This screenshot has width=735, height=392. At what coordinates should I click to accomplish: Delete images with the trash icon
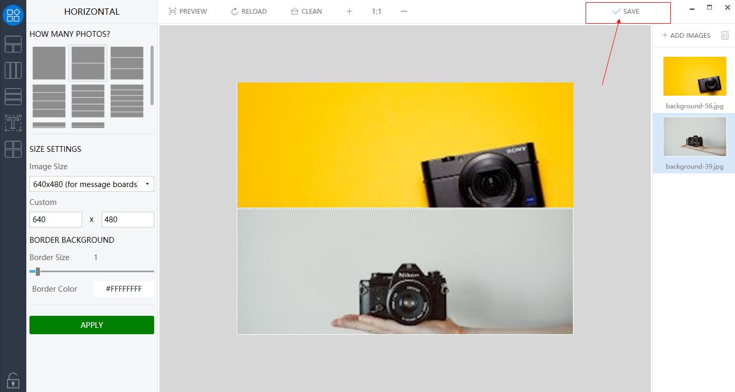point(725,35)
